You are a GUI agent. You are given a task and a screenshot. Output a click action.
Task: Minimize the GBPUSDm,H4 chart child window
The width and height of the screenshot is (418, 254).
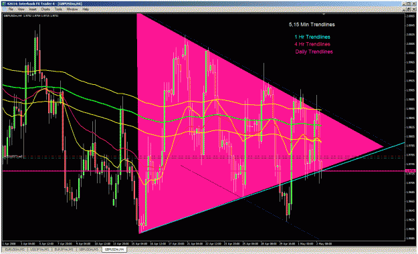(405, 9)
